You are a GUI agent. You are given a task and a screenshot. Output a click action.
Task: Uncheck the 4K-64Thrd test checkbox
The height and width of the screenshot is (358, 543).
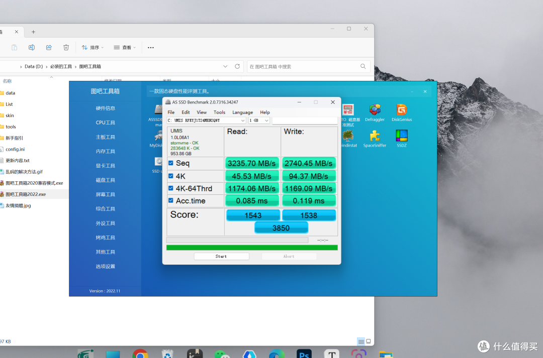[x=171, y=188]
